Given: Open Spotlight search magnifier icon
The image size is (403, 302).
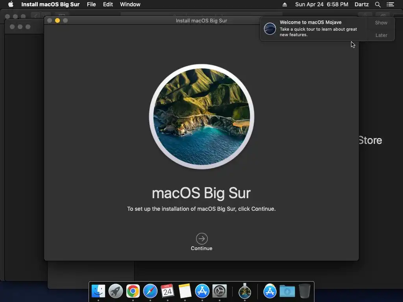Looking at the screenshot, I should [x=377, y=4].
